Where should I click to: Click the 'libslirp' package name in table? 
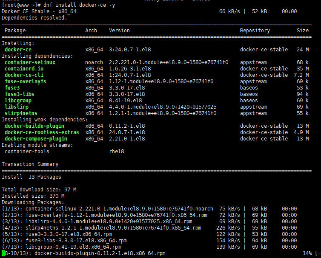click(x=17, y=107)
